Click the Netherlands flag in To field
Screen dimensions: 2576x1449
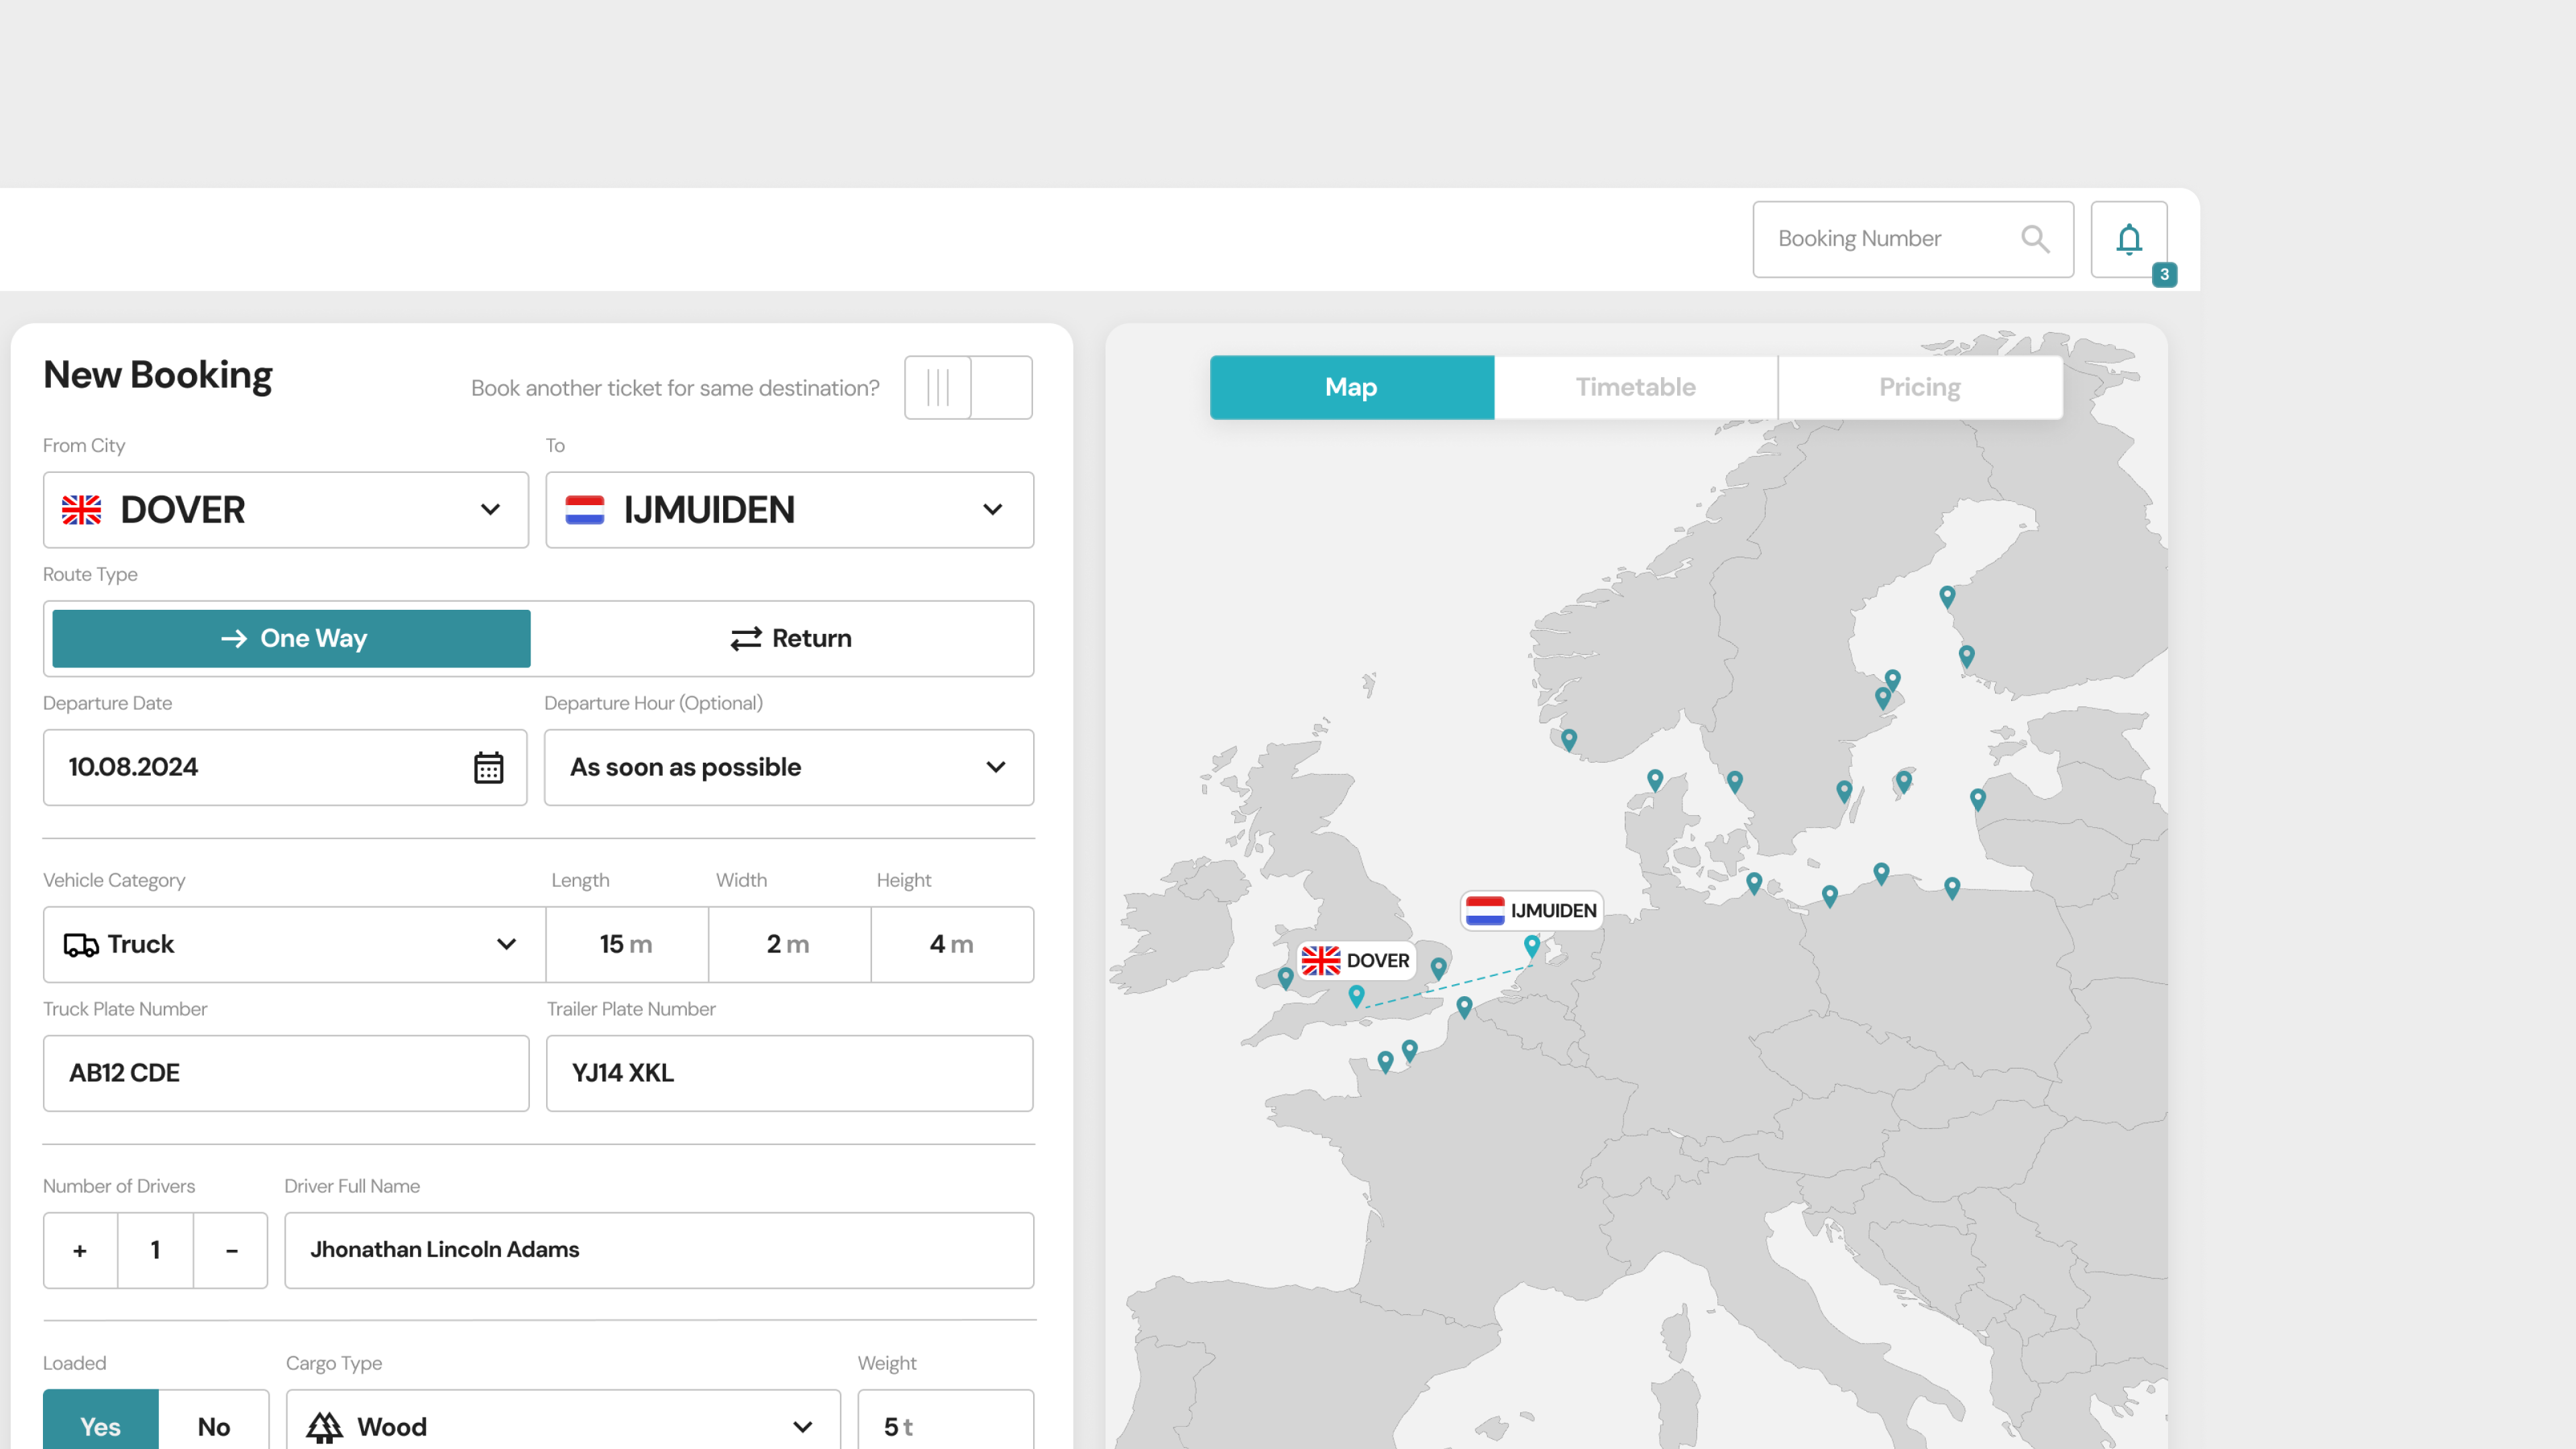tap(584, 510)
